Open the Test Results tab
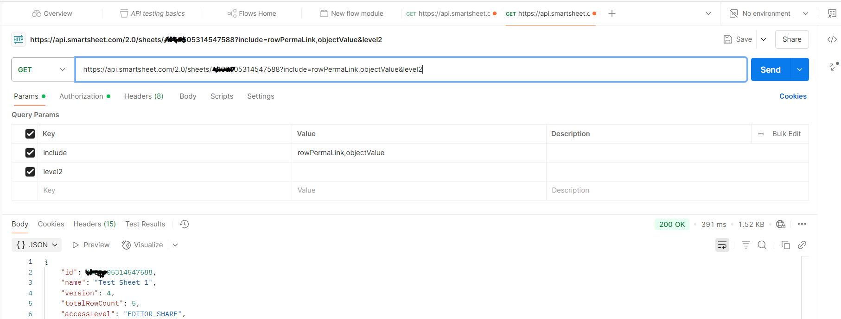The width and height of the screenshot is (841, 319). coord(145,224)
